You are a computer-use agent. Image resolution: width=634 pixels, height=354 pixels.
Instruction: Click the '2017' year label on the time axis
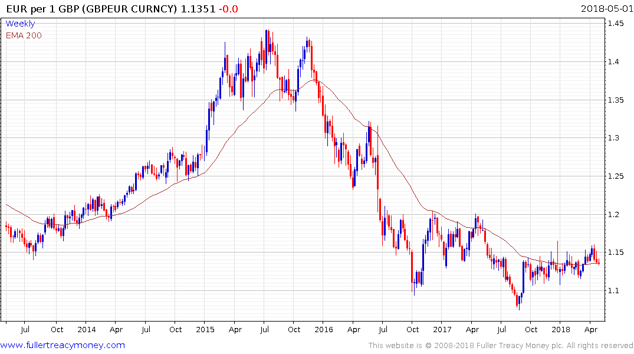click(442, 329)
